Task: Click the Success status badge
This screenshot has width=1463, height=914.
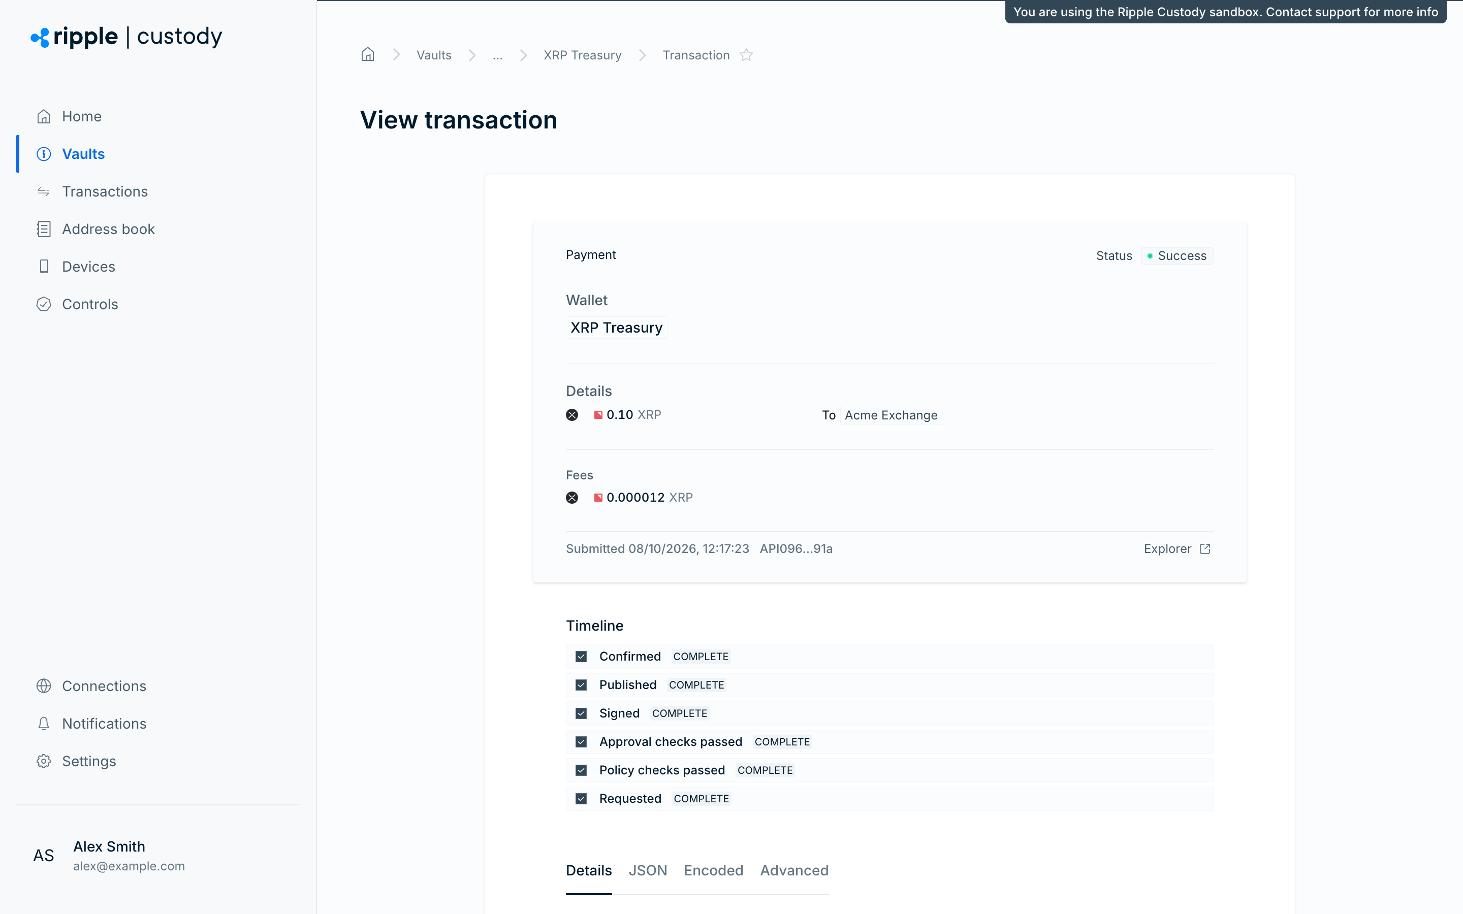Action: (1176, 256)
